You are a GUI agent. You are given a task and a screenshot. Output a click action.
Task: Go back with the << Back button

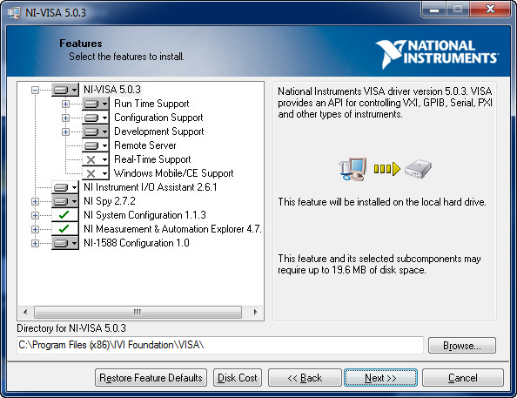click(305, 378)
